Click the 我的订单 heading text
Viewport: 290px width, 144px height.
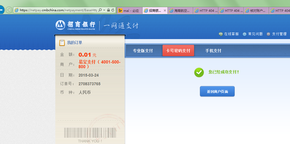(x=75, y=42)
